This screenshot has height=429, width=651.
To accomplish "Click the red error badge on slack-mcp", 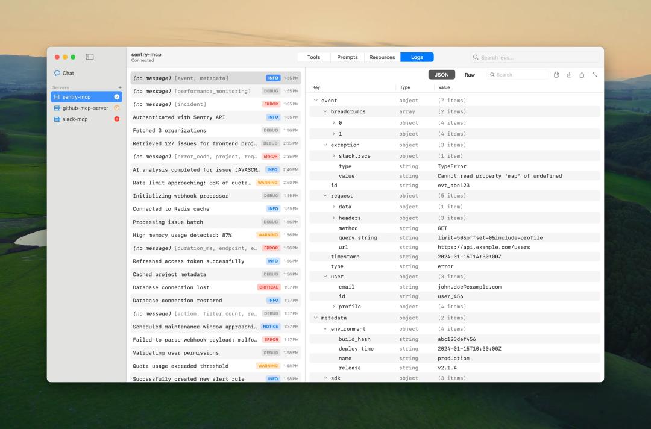I will click(117, 119).
